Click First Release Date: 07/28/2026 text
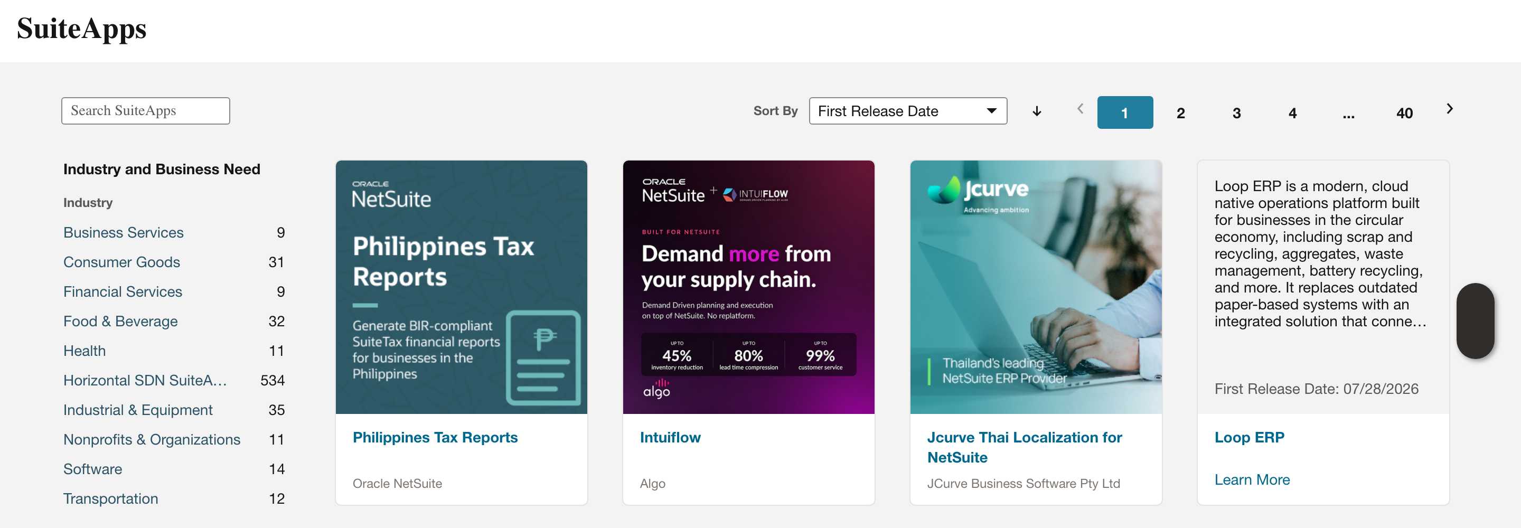Image resolution: width=1521 pixels, height=528 pixels. (1316, 389)
